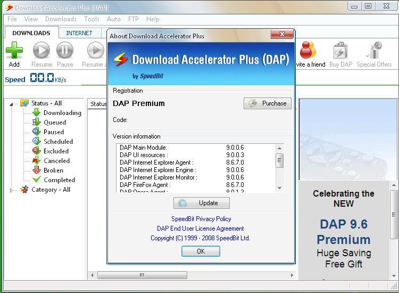Click the ad panel vertical scrollbar thumb
The height and width of the screenshot is (293, 399).
tap(394, 215)
